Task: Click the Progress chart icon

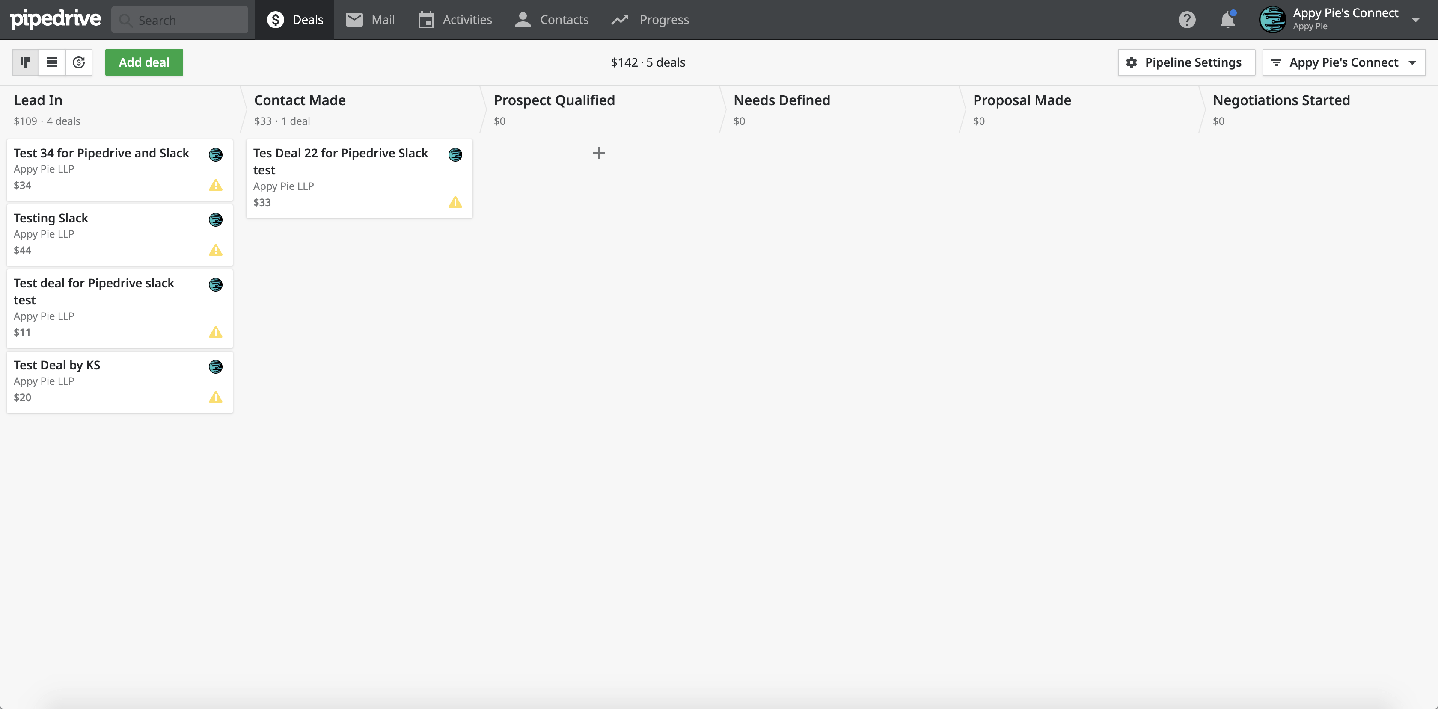Action: [x=620, y=19]
